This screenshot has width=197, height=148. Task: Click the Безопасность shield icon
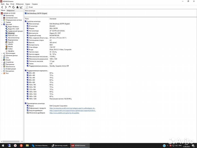[x=4, y=67]
